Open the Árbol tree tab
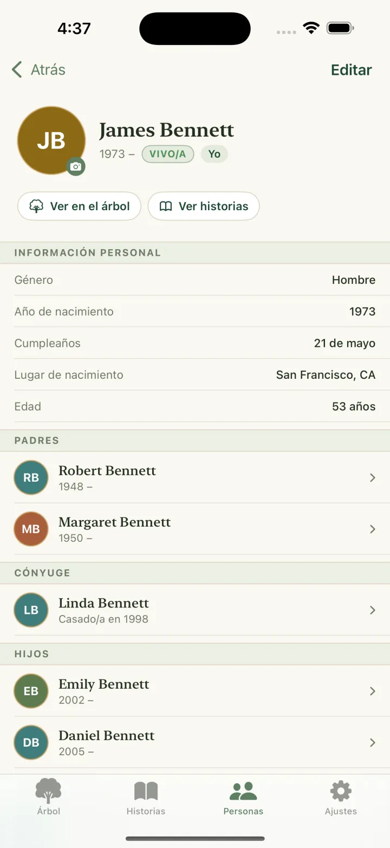Screen dimensions: 390x848 49,797
